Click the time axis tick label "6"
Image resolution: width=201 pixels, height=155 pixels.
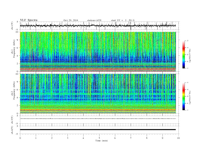click(115, 138)
